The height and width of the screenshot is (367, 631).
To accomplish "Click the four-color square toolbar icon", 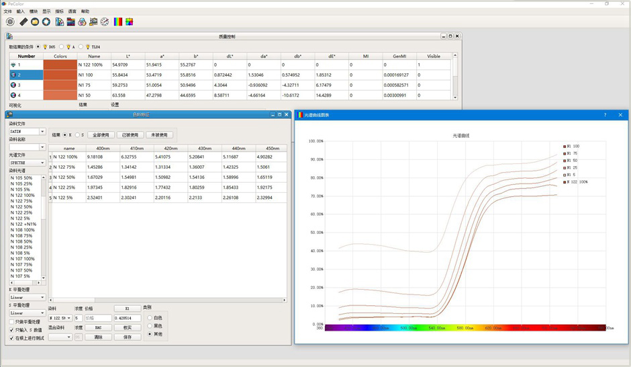I will 129,22.
